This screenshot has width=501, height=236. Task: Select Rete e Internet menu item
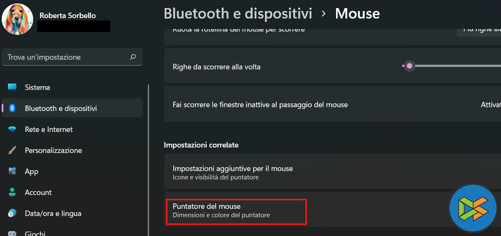[49, 129]
